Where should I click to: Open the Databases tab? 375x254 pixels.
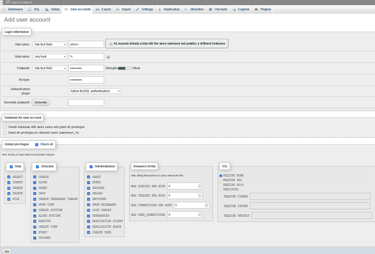click(13, 9)
